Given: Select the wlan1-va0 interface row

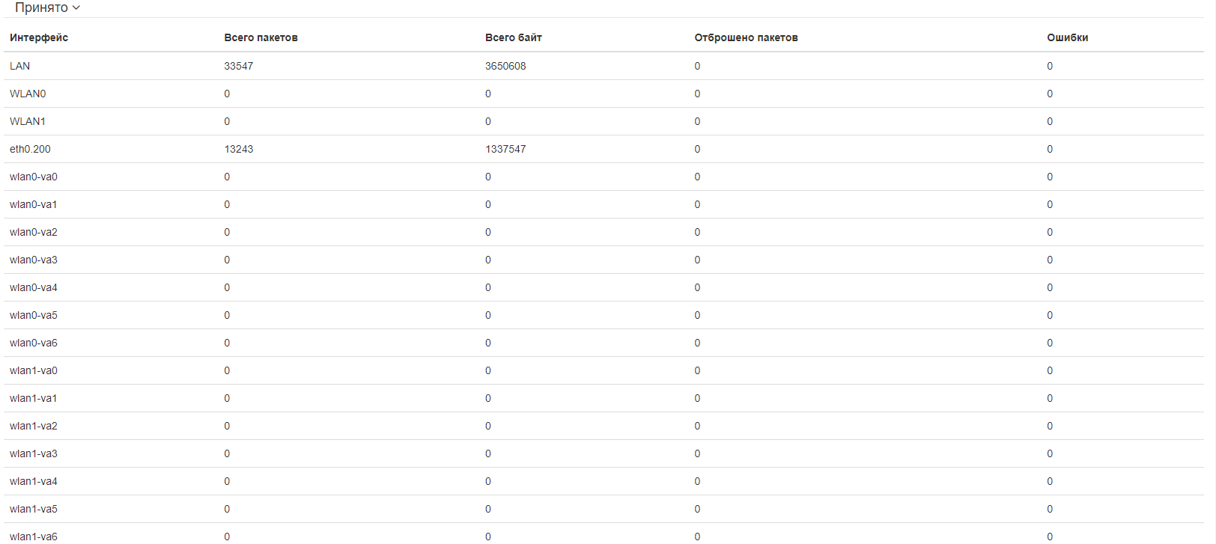Looking at the screenshot, I should 34,370.
